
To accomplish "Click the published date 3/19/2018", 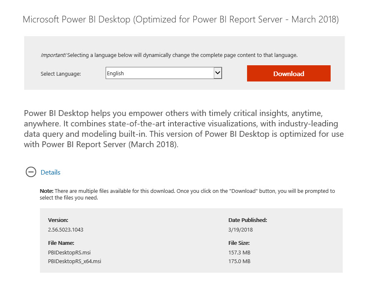I will tap(240, 230).
